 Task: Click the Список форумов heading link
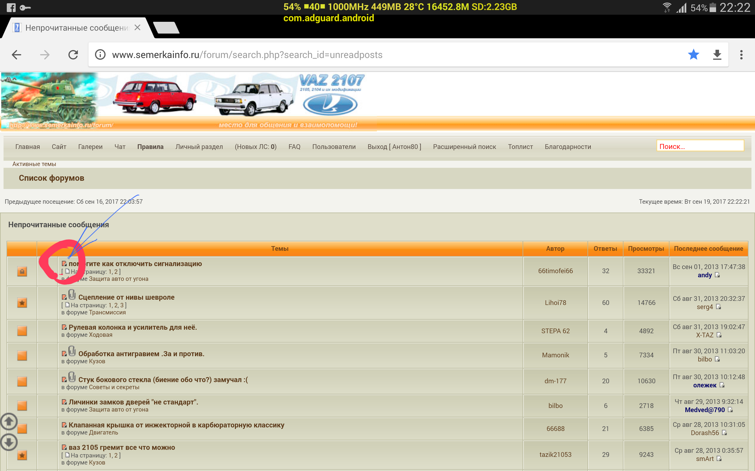52,178
